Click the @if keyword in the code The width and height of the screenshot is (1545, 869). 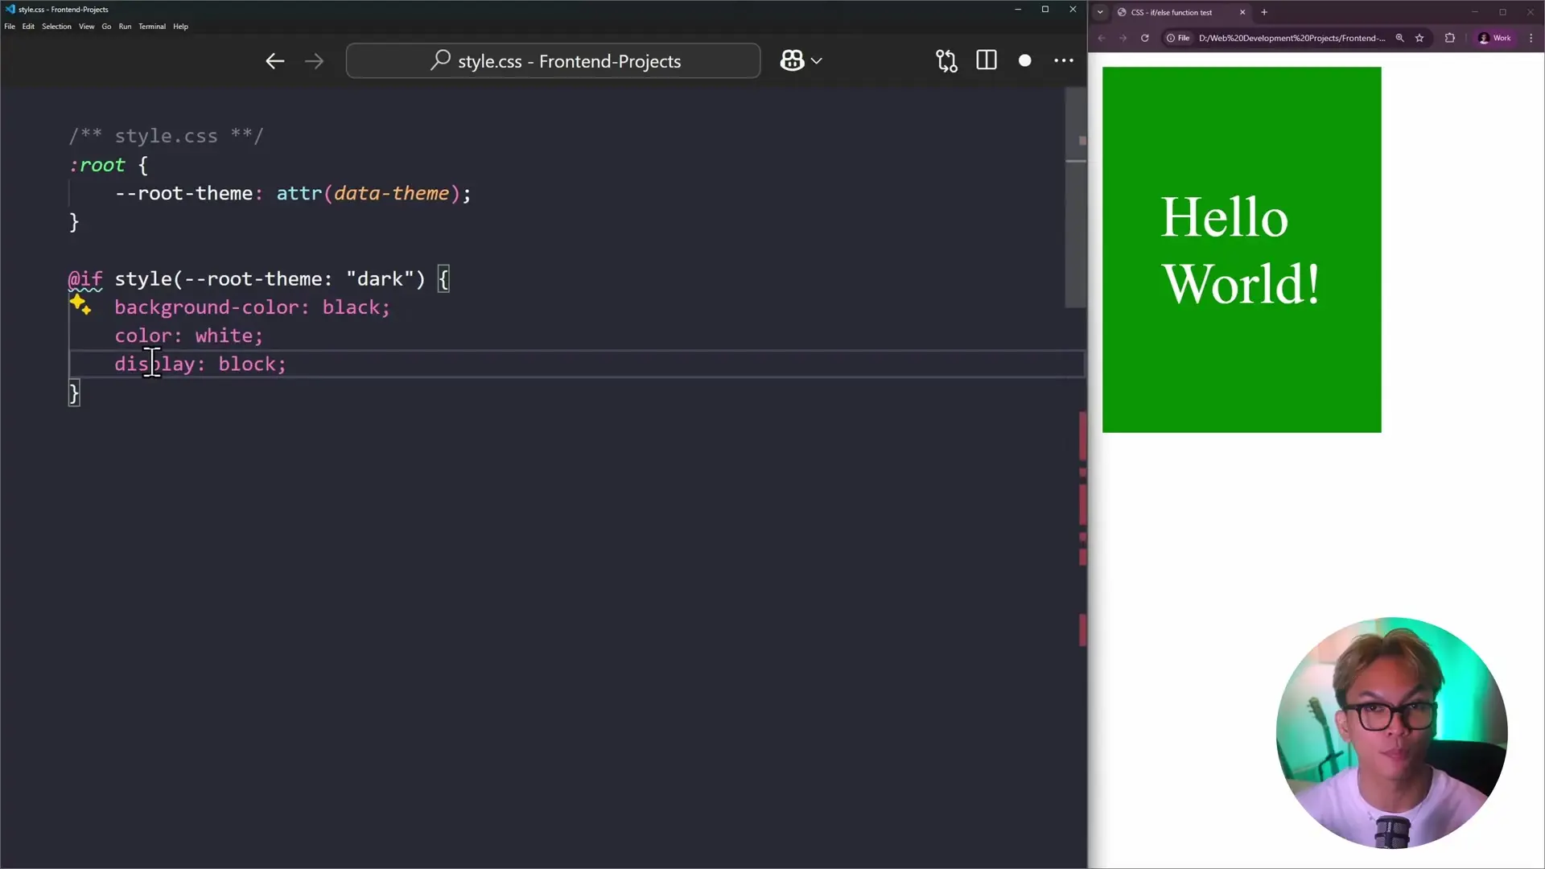point(85,279)
